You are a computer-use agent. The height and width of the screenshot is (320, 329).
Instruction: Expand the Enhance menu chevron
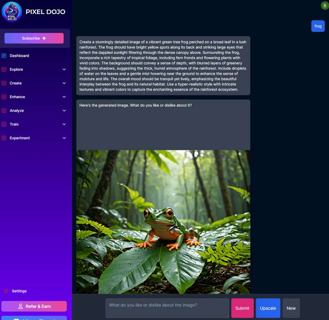64,97
